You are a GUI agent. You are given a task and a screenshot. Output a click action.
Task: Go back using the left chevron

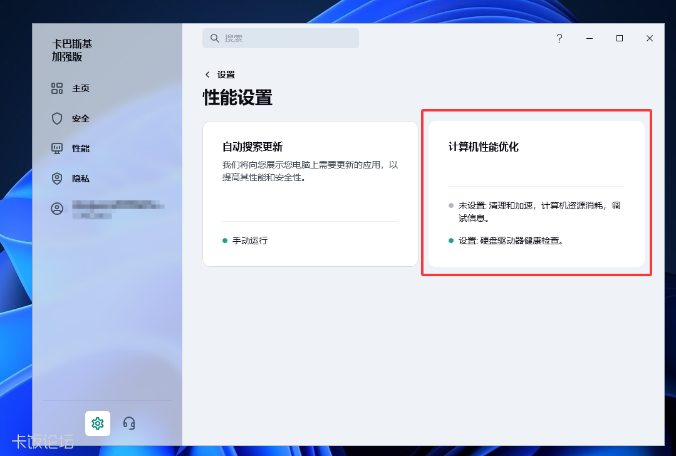207,75
